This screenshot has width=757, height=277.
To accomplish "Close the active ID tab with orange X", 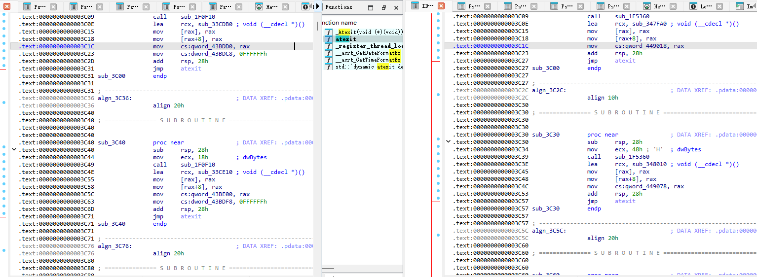I will point(441,6).
